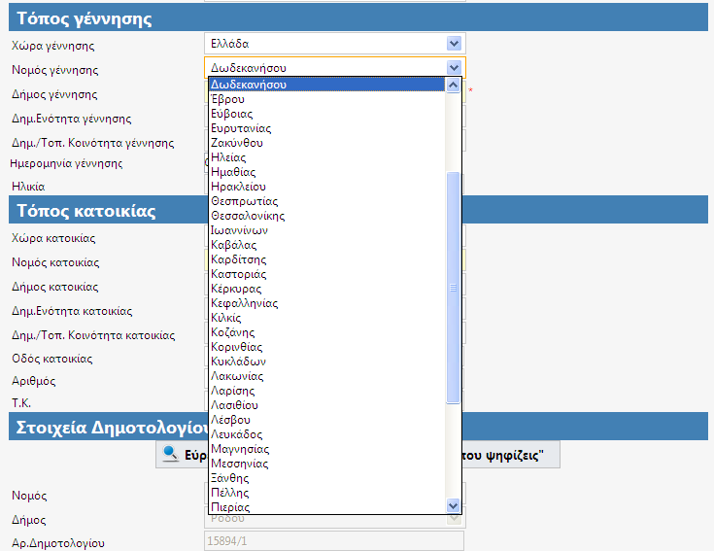Pick Κυκλάδων option
The image size is (714, 551).
click(326, 362)
